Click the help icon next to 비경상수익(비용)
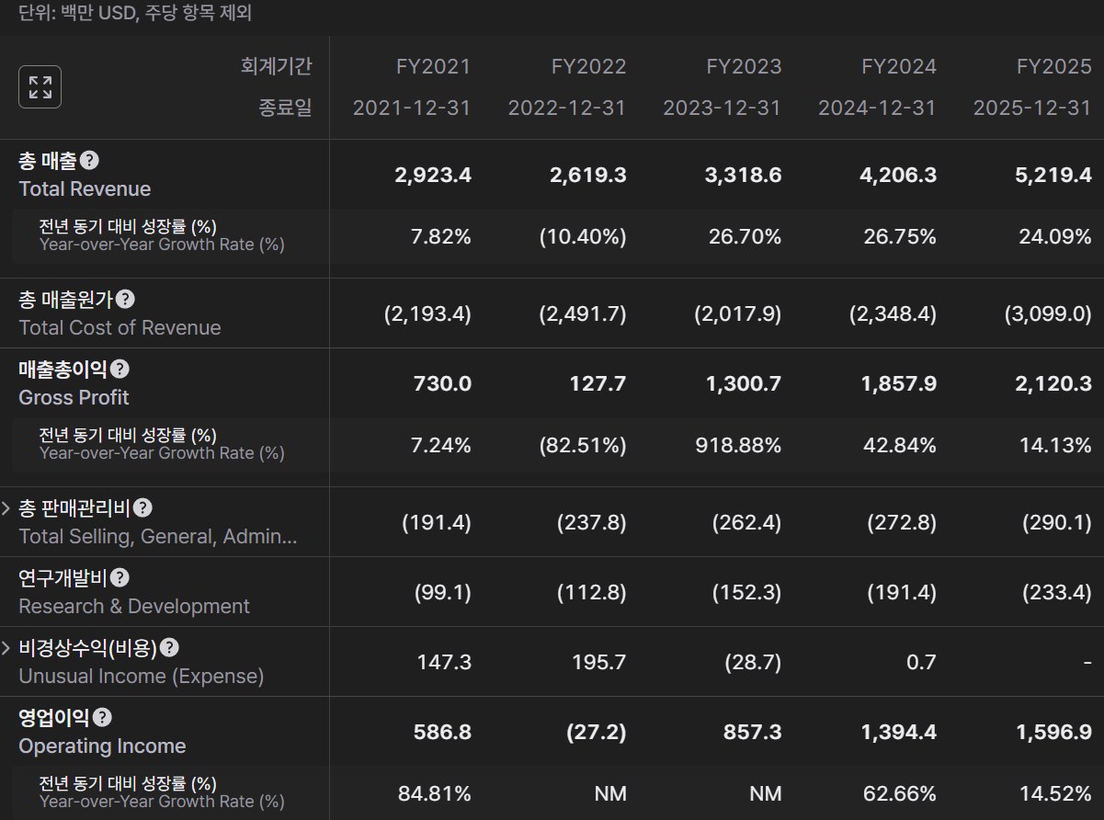1104x820 pixels. coord(169,647)
